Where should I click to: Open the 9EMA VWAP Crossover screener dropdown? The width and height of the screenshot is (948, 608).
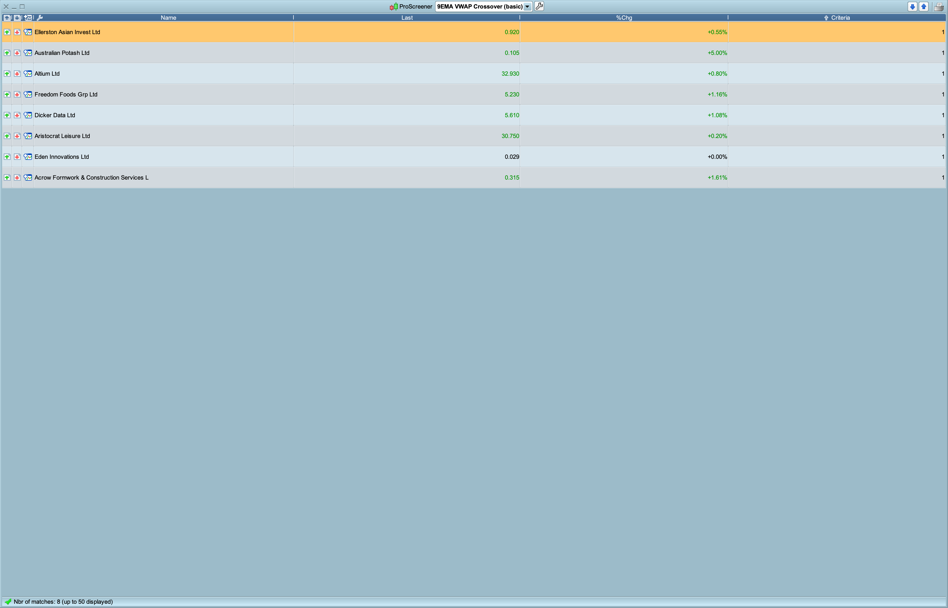pyautogui.click(x=527, y=6)
